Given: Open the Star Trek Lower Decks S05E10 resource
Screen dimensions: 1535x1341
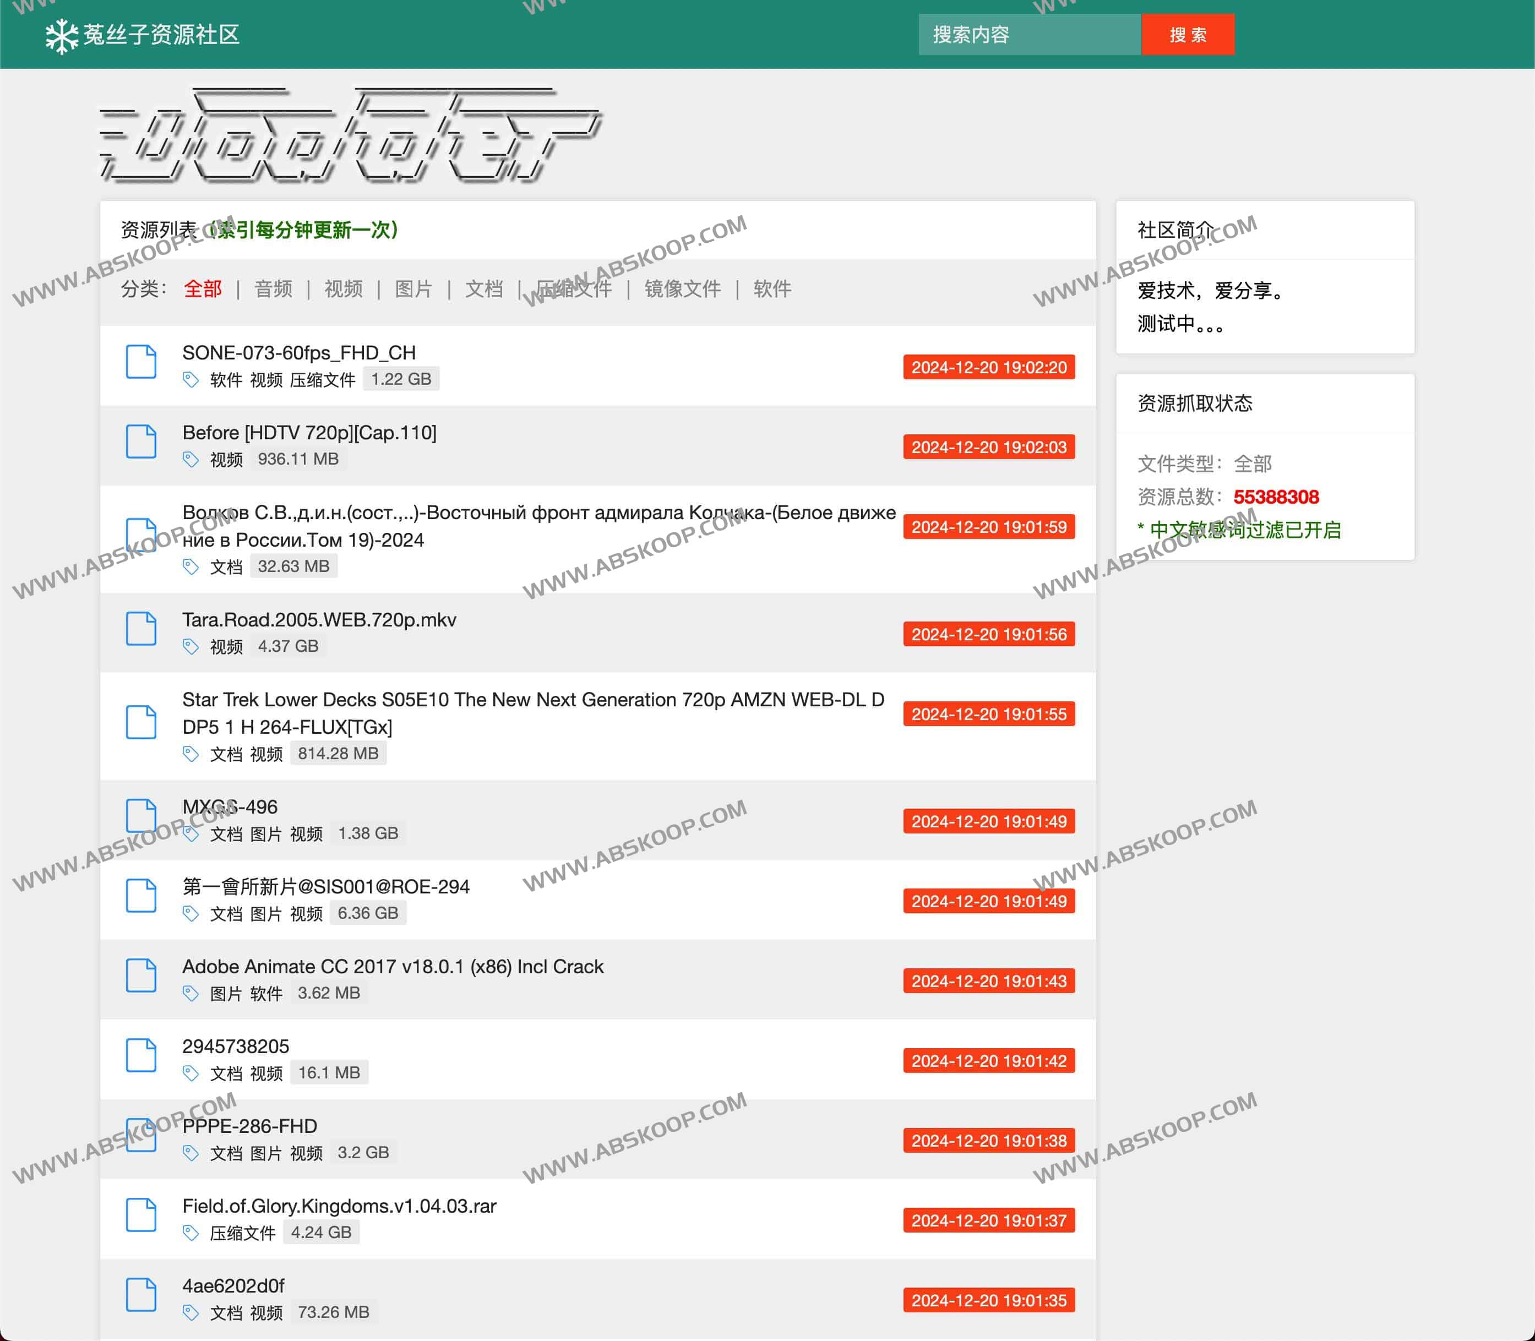Looking at the screenshot, I should click(x=532, y=712).
